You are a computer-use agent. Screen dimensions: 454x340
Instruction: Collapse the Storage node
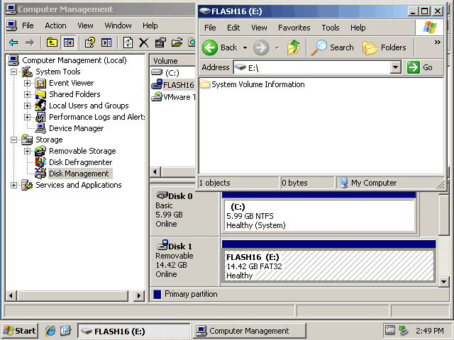click(13, 140)
